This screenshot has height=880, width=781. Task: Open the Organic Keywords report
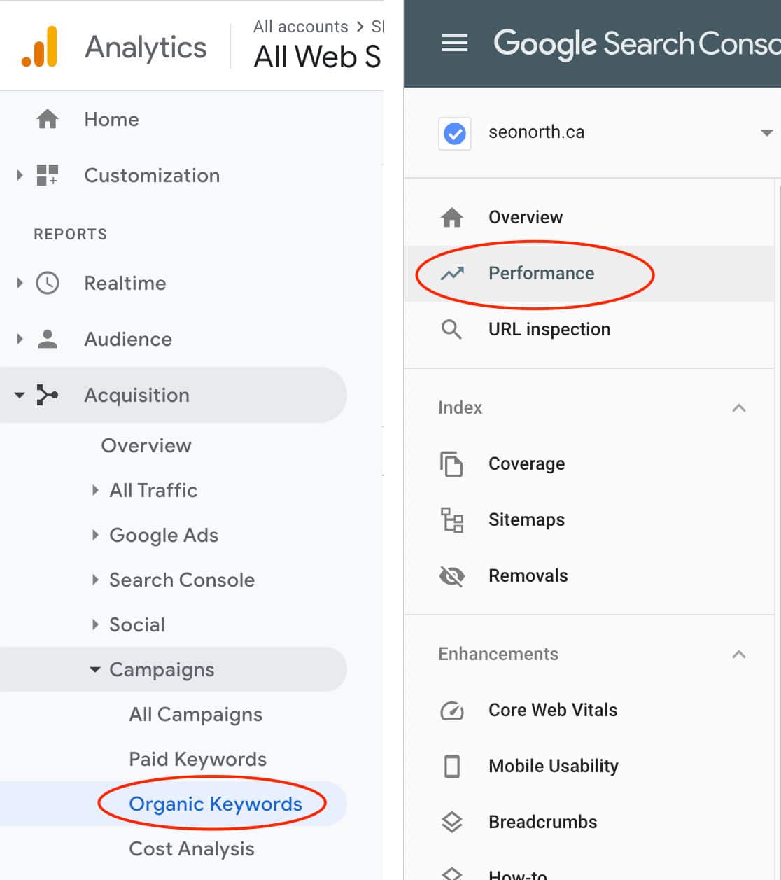216,804
